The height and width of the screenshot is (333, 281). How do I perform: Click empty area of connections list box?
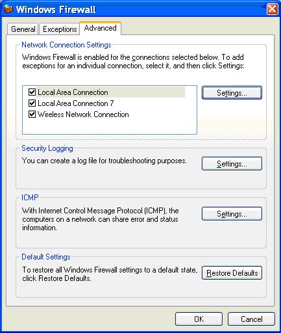(x=110, y=127)
